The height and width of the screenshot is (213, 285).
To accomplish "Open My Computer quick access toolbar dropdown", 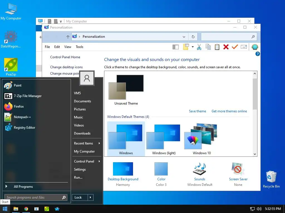I will pos(61,21).
